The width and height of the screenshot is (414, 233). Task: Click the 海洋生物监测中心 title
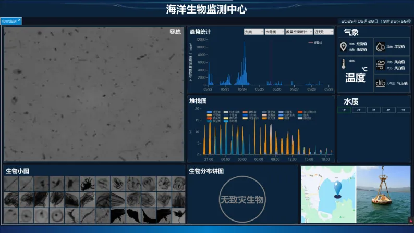point(206,9)
